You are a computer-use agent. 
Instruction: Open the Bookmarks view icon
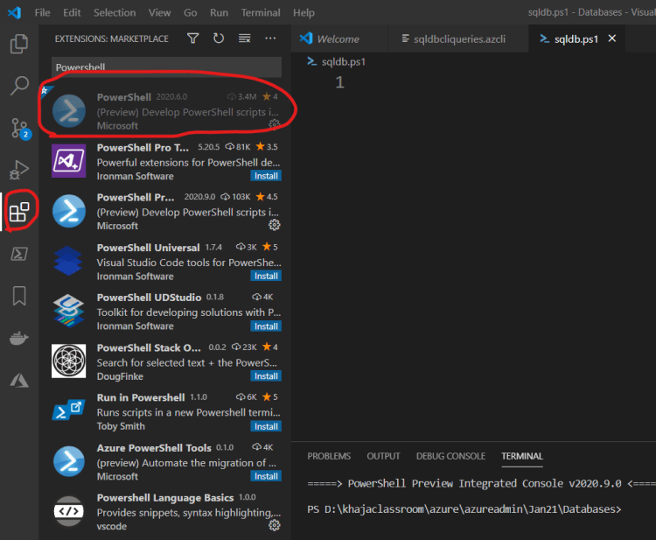tap(19, 296)
